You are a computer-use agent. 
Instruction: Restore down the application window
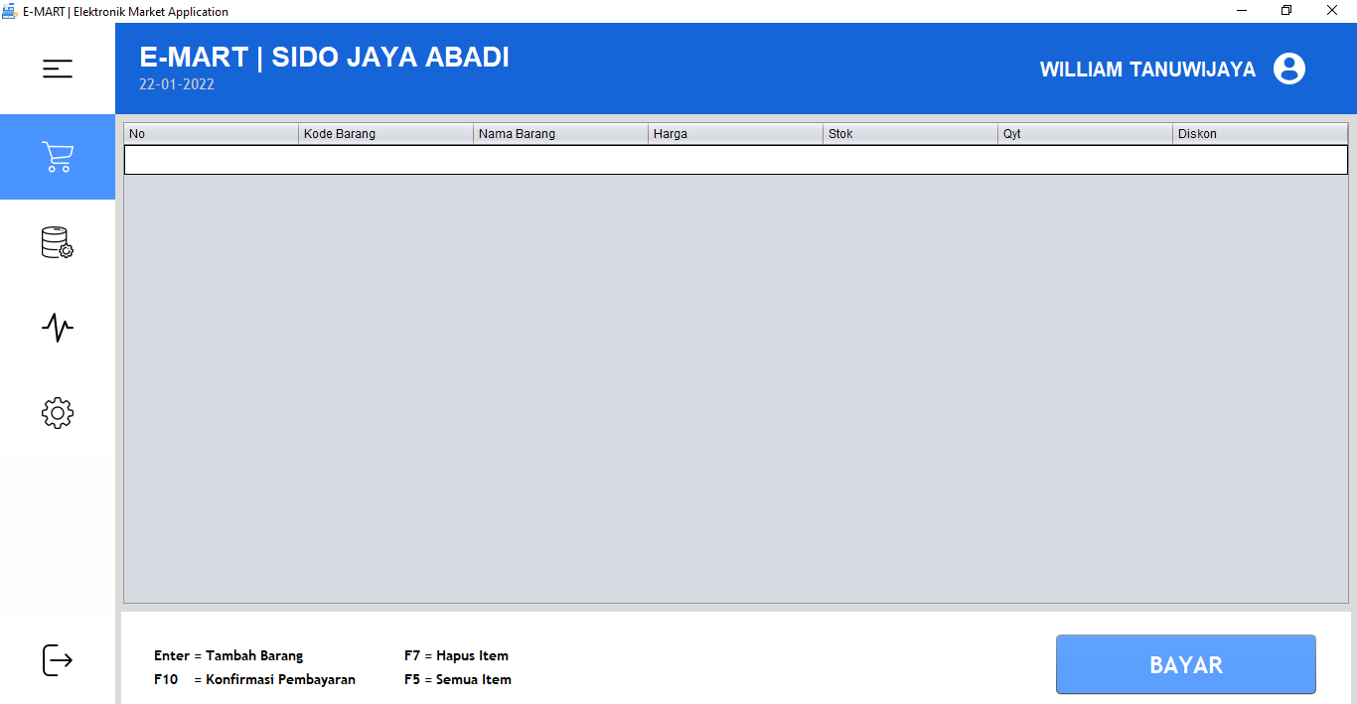click(1286, 11)
